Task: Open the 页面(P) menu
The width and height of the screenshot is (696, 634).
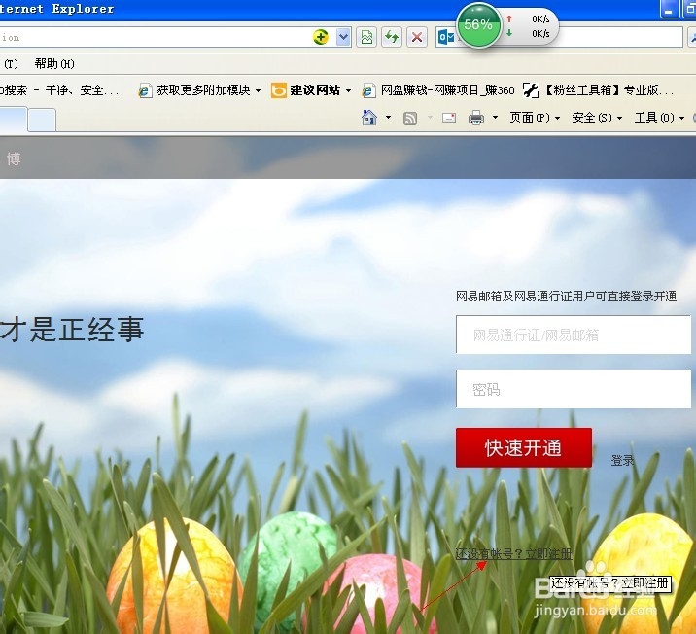Action: (535, 118)
